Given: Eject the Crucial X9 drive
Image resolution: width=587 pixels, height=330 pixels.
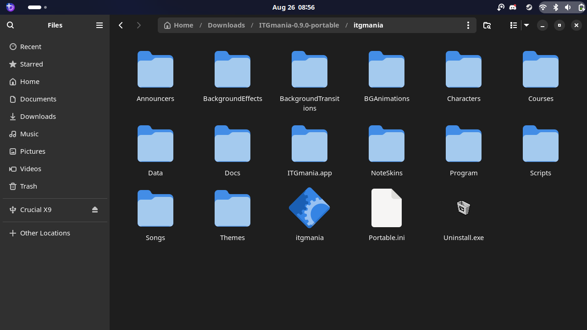Looking at the screenshot, I should (x=95, y=210).
